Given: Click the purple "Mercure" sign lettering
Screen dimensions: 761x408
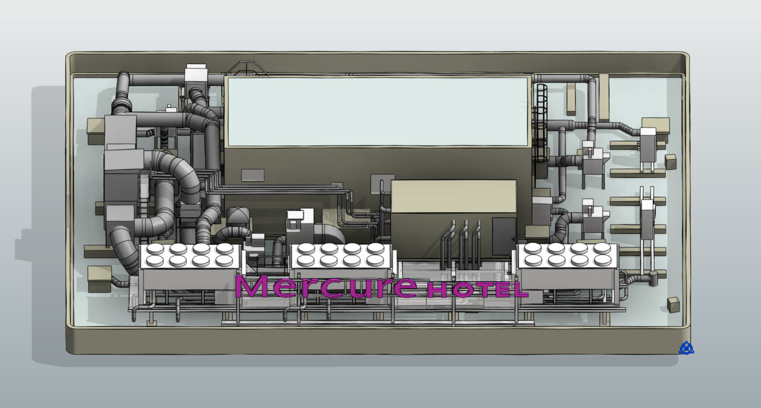Looking at the screenshot, I should point(326,287).
